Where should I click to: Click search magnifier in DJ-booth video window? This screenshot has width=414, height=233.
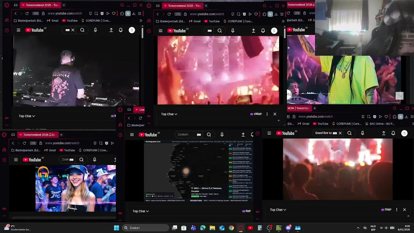[82, 30]
